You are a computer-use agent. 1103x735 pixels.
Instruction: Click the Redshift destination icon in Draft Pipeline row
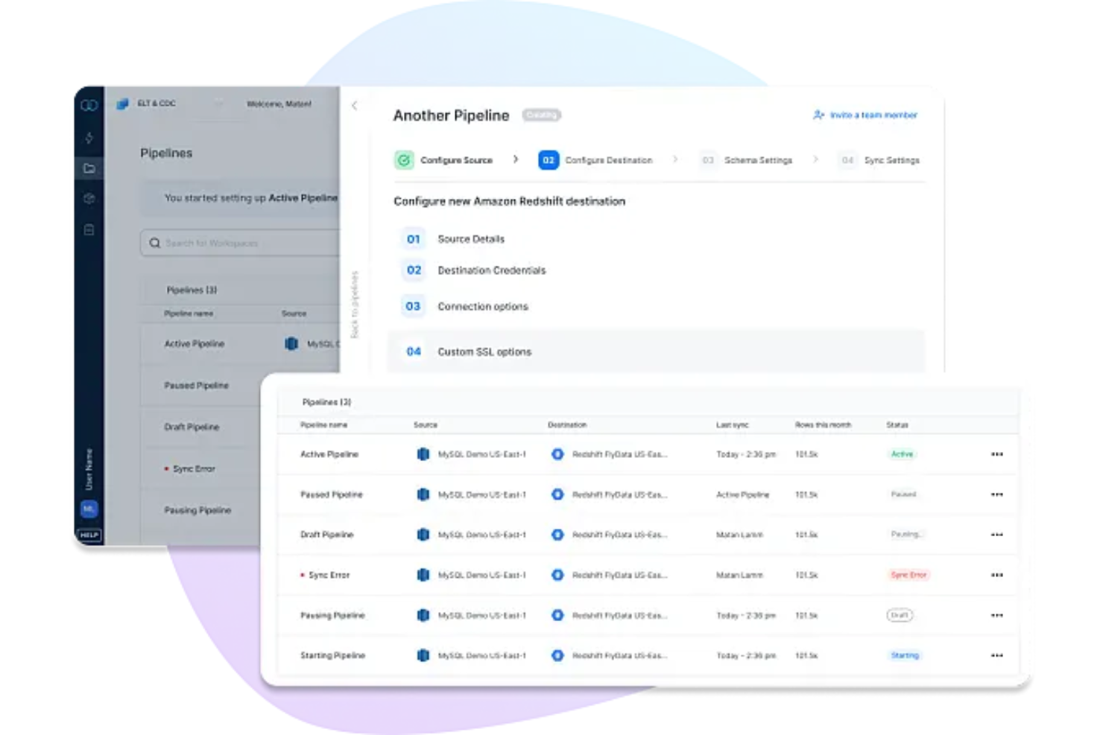557,535
